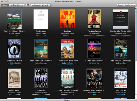
Task: Open the Paranoia book cover
Action: (x=41, y=78)
